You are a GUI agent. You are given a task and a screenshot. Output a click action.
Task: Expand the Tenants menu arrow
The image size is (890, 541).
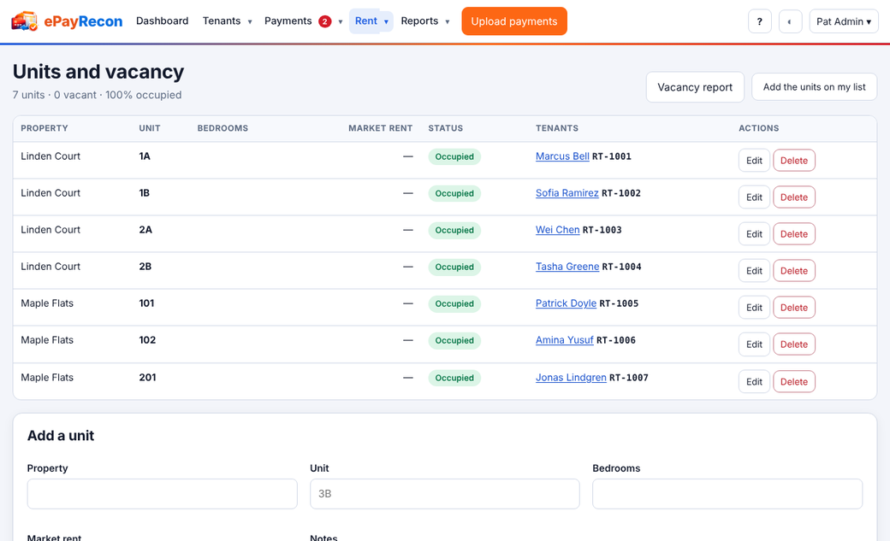click(250, 21)
